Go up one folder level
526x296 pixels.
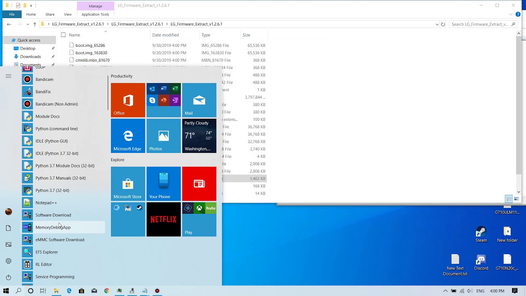[x=35, y=24]
